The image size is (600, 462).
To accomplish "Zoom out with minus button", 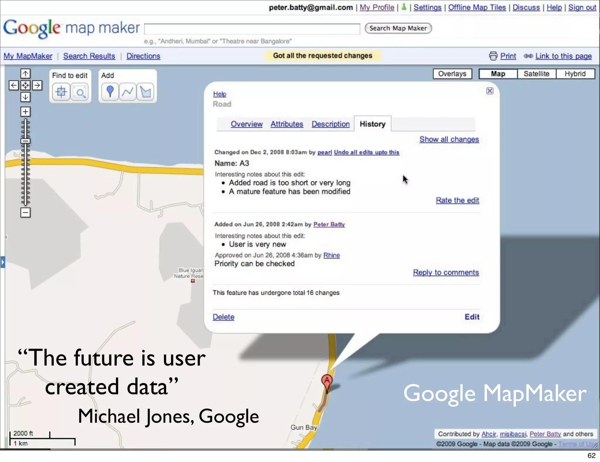I will point(25,213).
